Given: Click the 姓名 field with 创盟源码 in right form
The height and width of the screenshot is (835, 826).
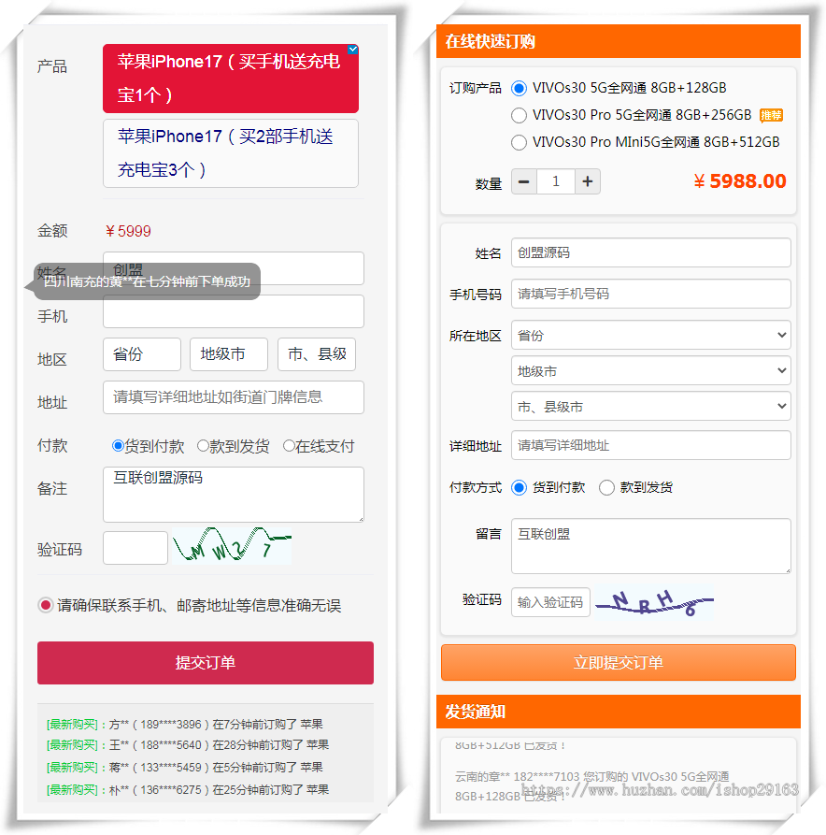Looking at the screenshot, I should pyautogui.click(x=651, y=252).
